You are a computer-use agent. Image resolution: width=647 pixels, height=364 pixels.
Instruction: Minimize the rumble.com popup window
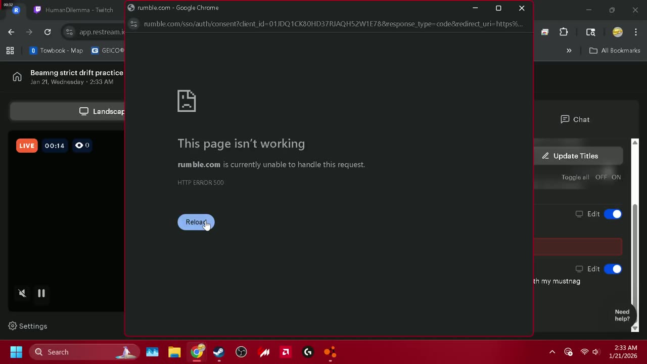(x=475, y=8)
